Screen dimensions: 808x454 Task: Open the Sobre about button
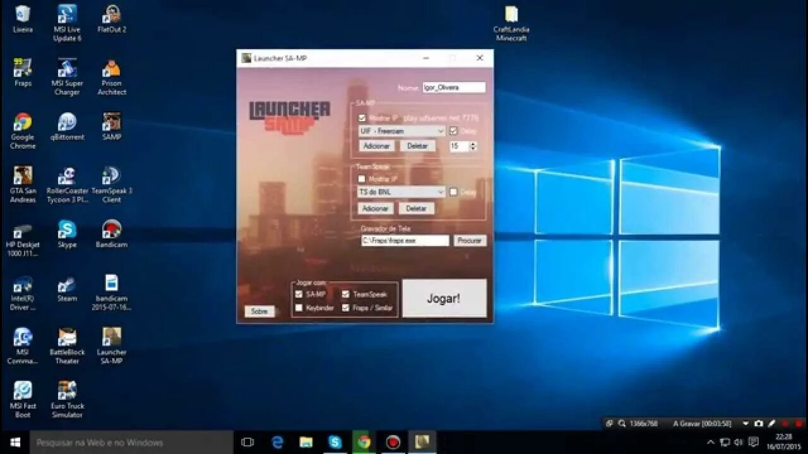(x=259, y=311)
